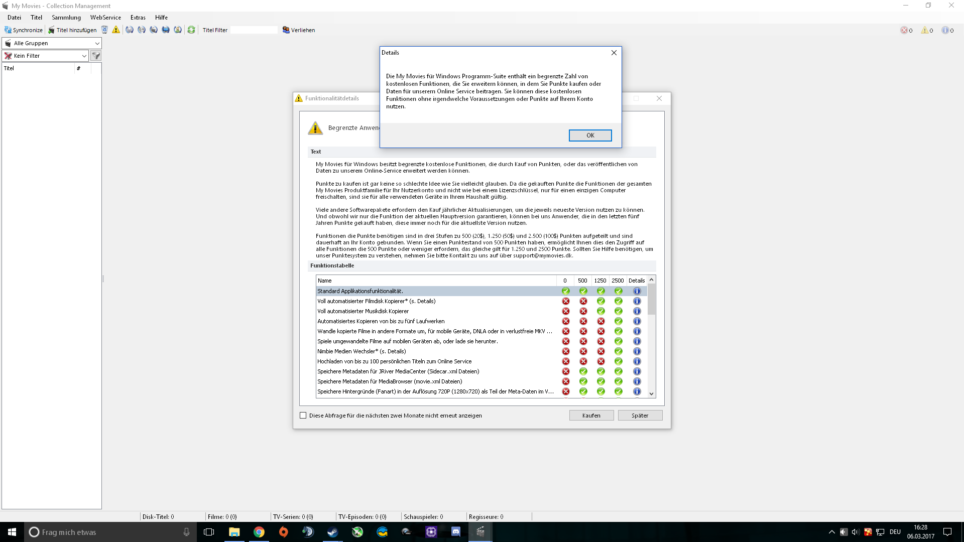Click the recycle bin toolbar icon
This screenshot has width=964, height=542.
pos(104,30)
